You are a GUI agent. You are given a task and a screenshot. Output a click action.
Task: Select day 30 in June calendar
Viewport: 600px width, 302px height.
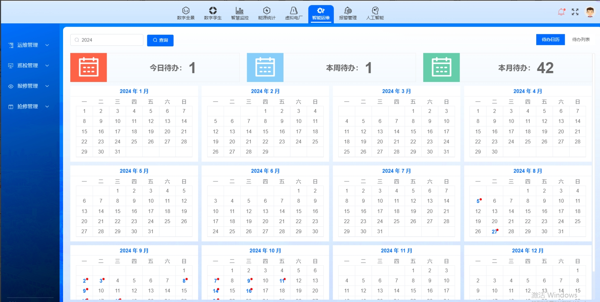[x=315, y=231]
